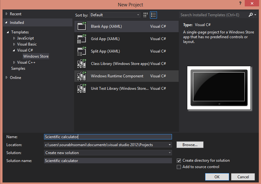Screen dimensions: 261x184
Task: Confirm with the OK button
Action: (217, 177)
